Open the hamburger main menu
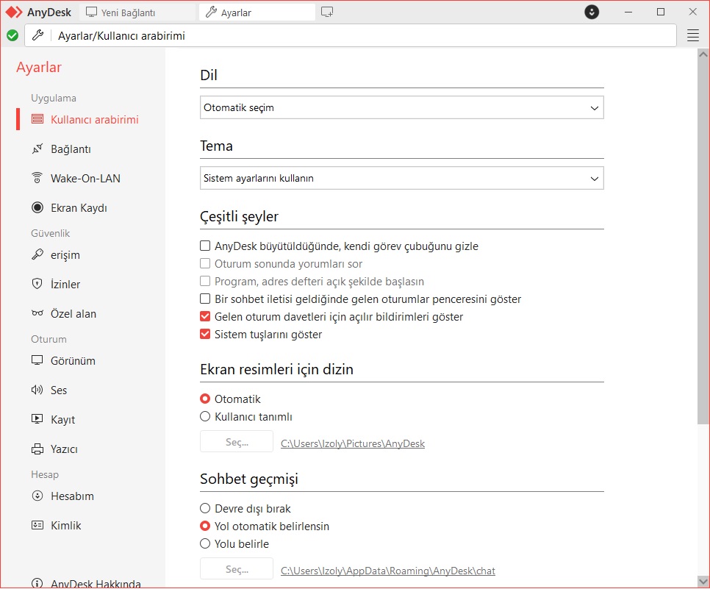Screen dimensions: 710x589 click(693, 35)
